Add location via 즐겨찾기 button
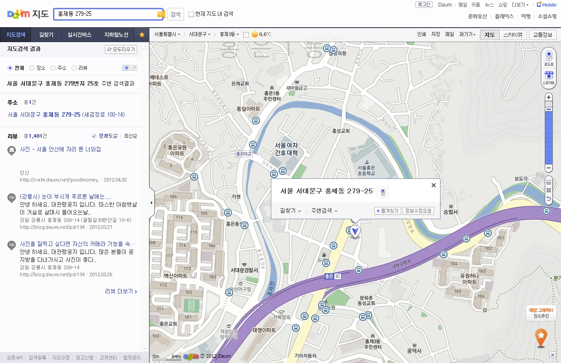Image resolution: width=561 pixels, height=363 pixels. [387, 211]
